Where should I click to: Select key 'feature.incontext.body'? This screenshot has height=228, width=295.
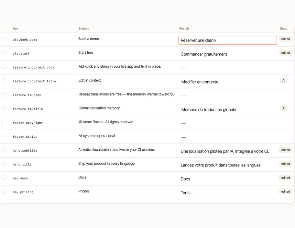(33, 67)
